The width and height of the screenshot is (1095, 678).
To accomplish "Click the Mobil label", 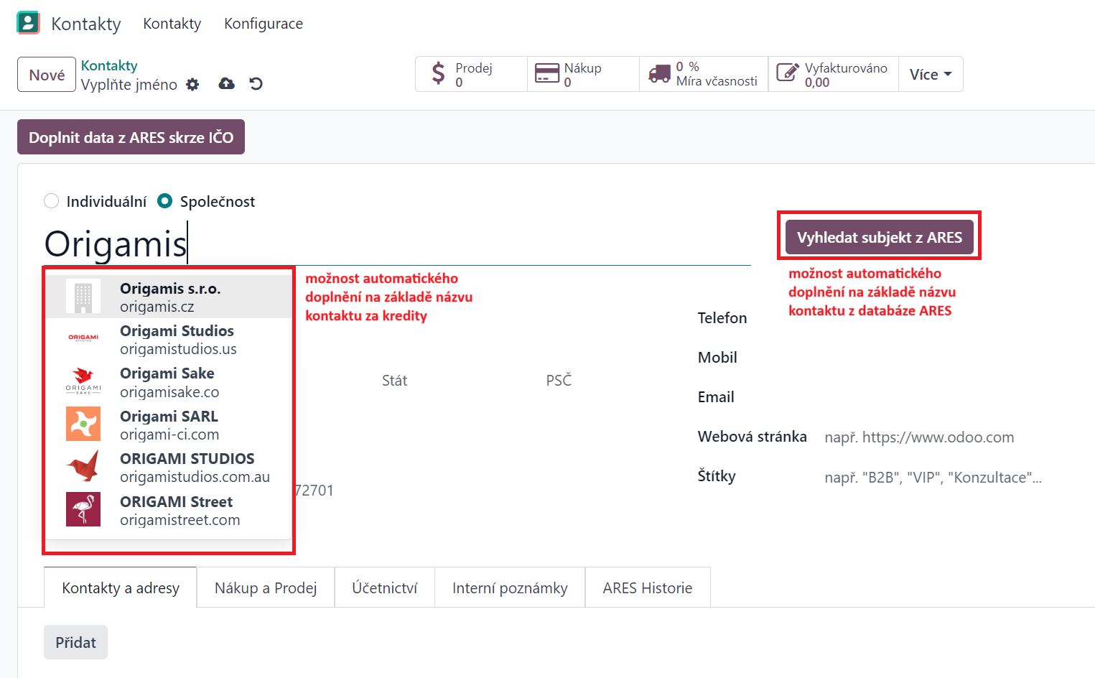I will click(x=717, y=358).
